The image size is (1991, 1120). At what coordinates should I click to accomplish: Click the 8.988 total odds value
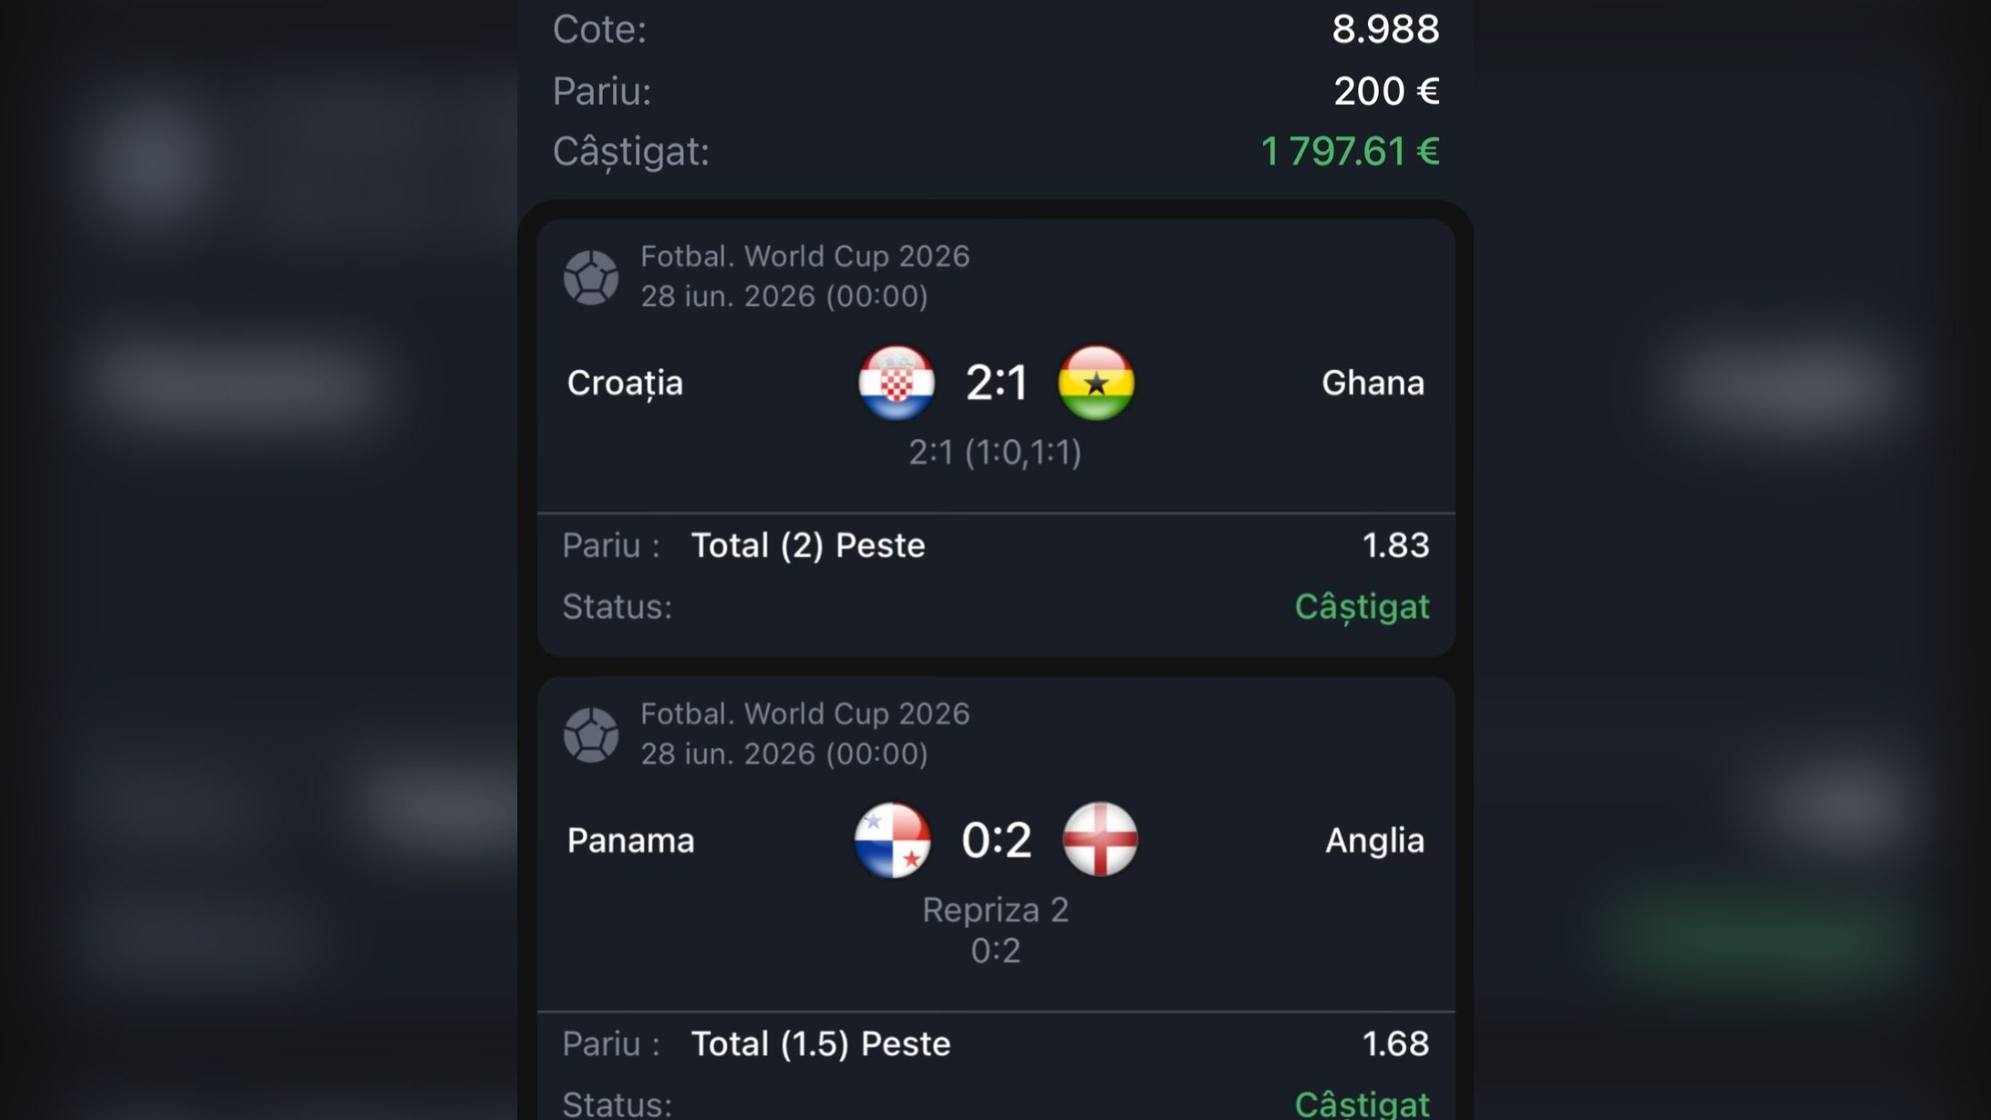coord(1385,29)
